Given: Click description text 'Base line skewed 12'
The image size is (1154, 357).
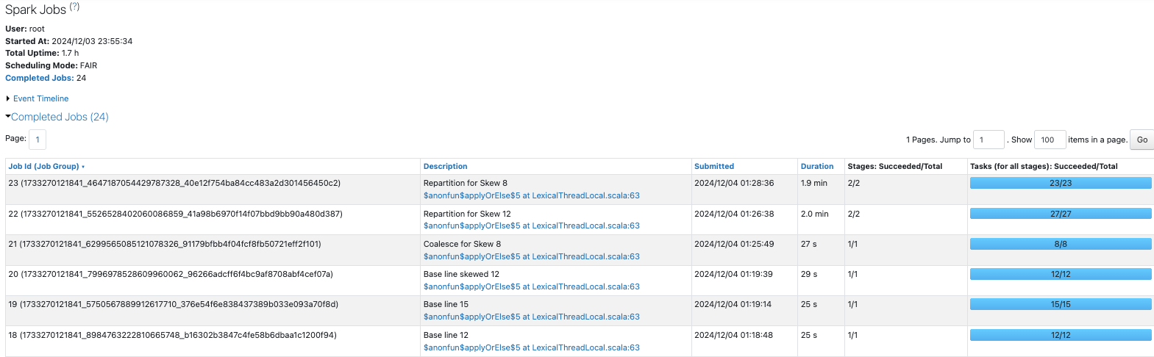Looking at the screenshot, I should pyautogui.click(x=461, y=274).
